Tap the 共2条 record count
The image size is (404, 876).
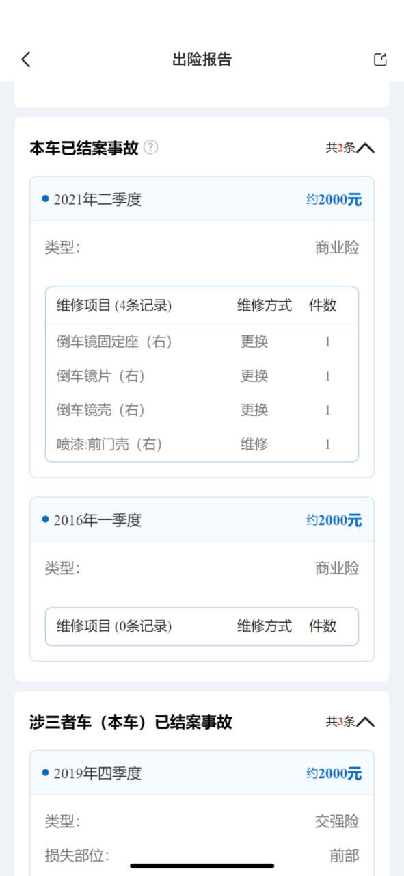point(340,148)
